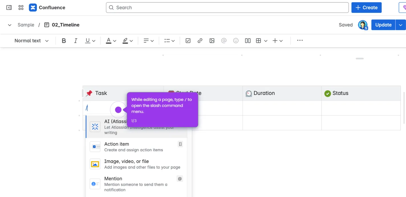This screenshot has width=406, height=197.
Task: Click the layouts columns icon
Action: pyautogui.click(x=248, y=41)
